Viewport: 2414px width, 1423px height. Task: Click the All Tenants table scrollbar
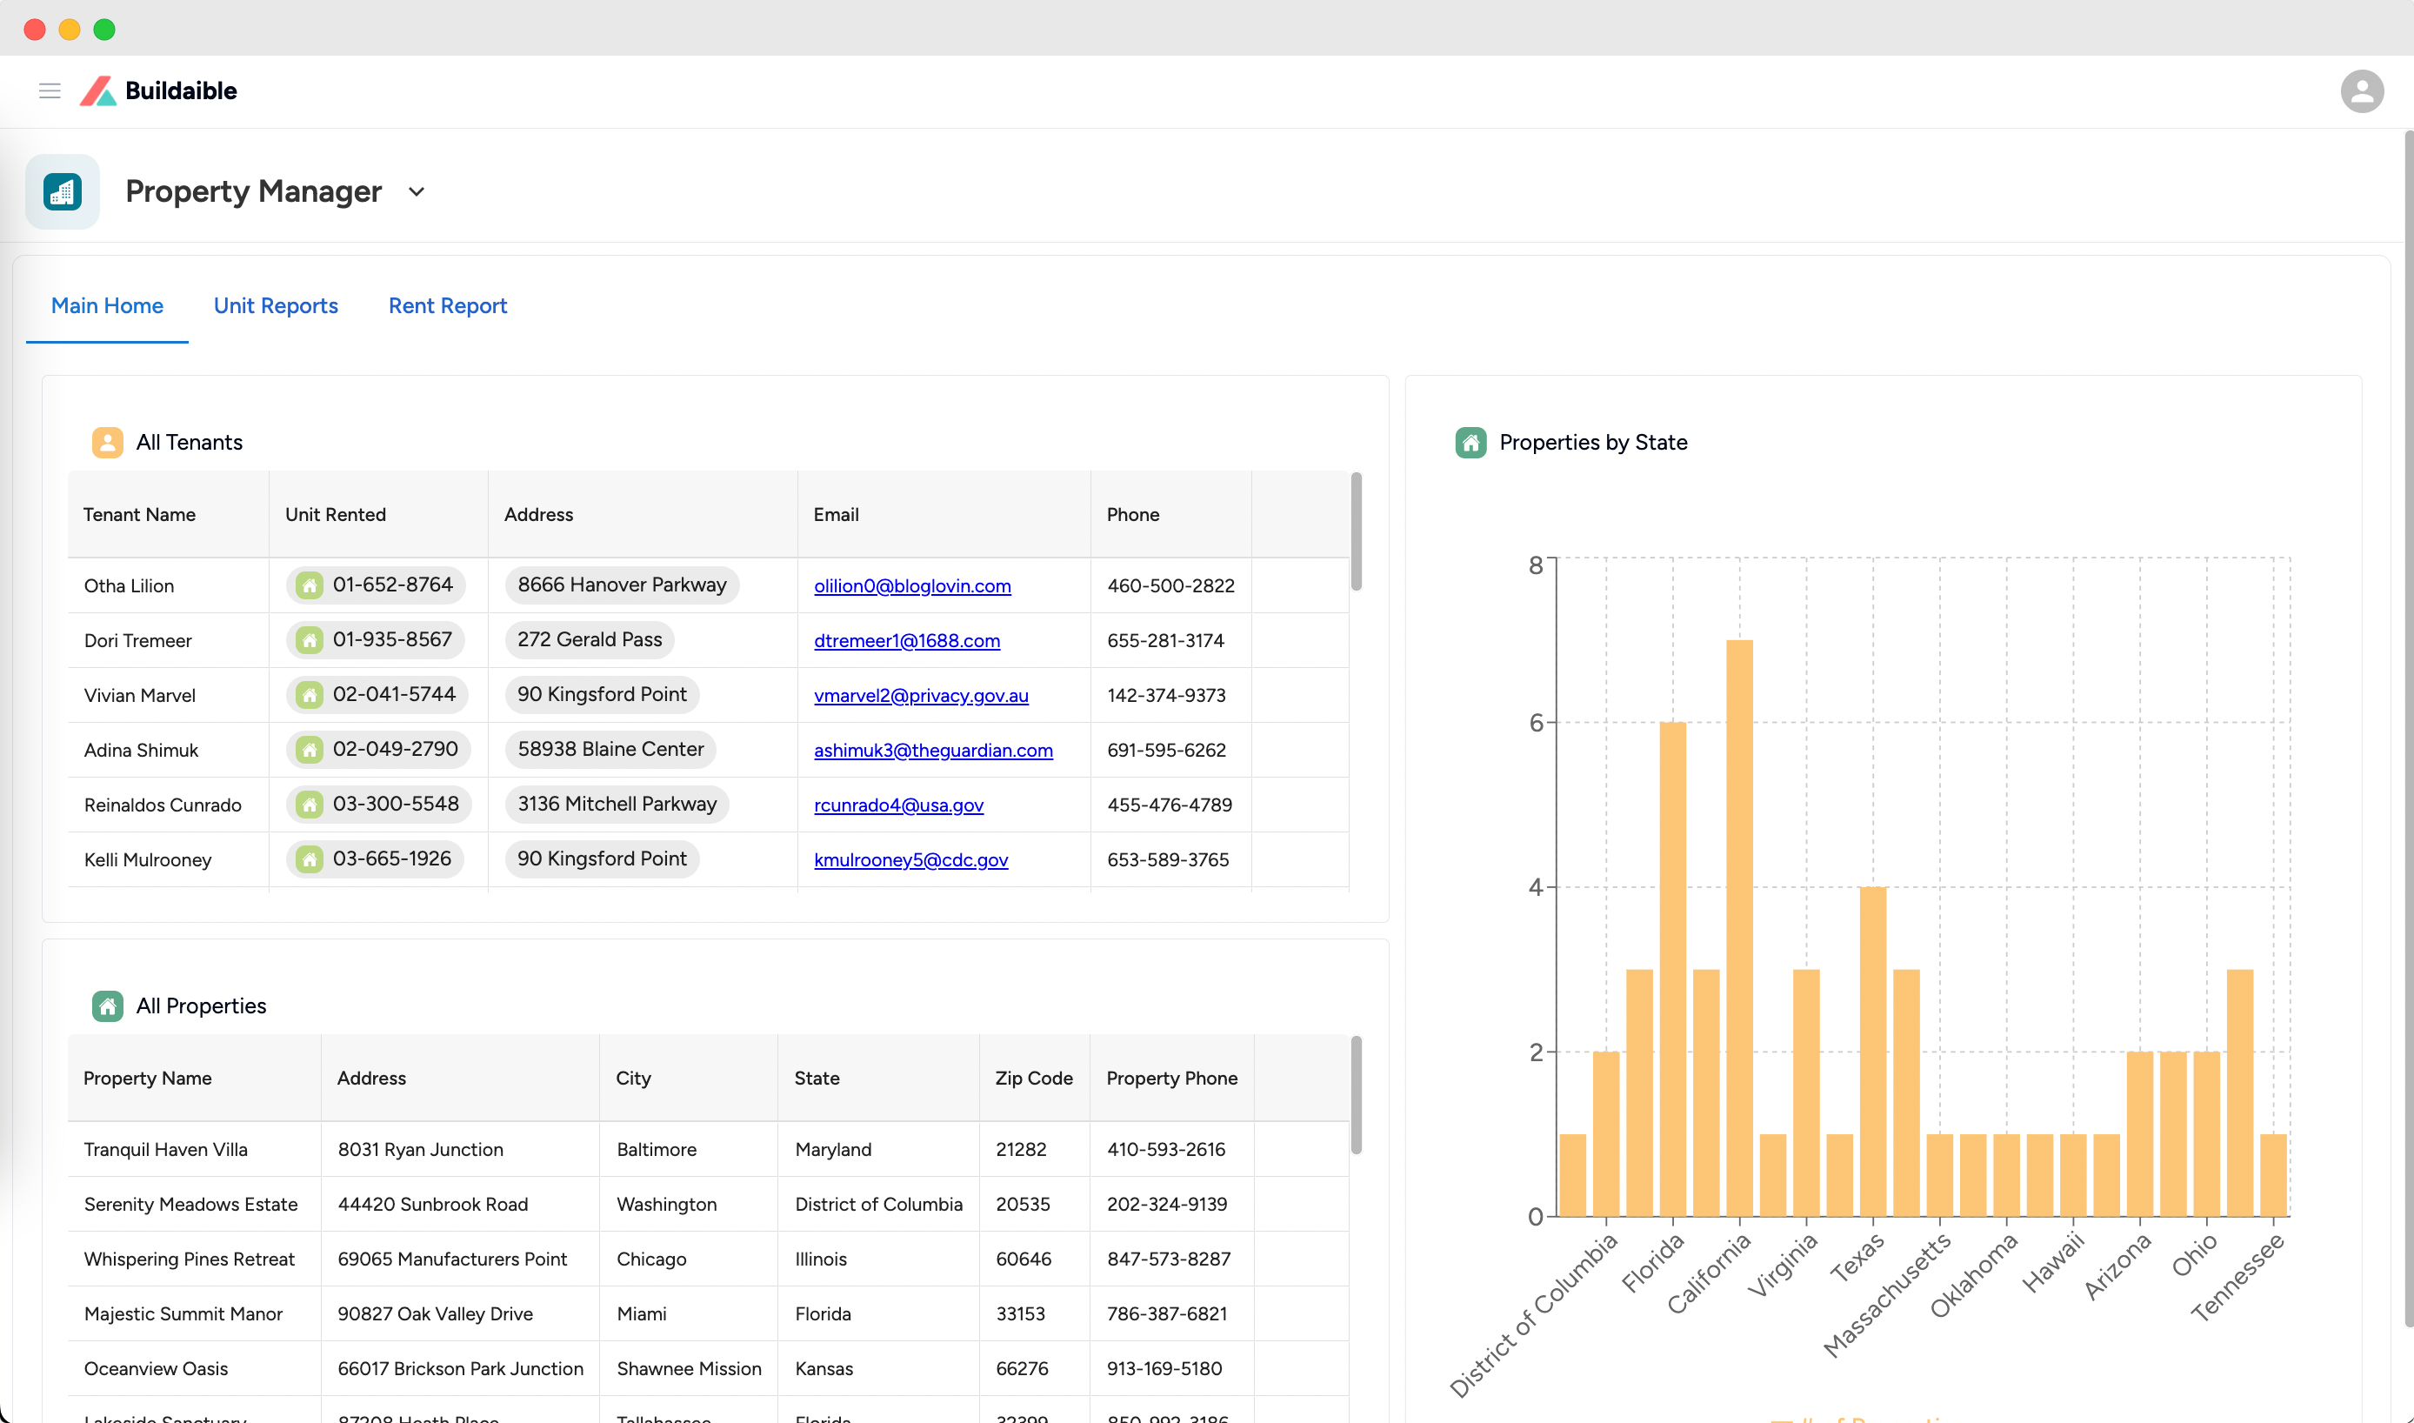(x=1356, y=531)
